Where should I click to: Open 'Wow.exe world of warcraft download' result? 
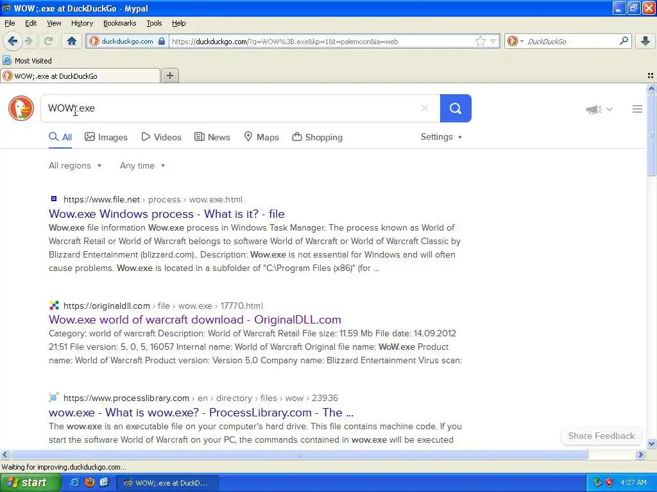(195, 320)
